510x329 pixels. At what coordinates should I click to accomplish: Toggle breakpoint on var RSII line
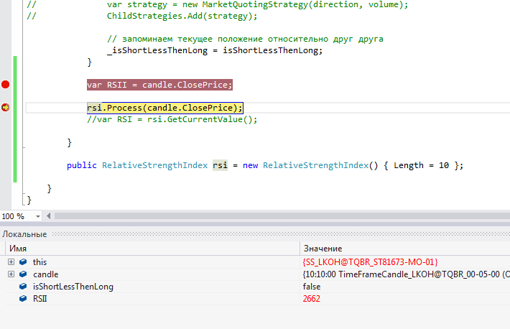coord(6,85)
